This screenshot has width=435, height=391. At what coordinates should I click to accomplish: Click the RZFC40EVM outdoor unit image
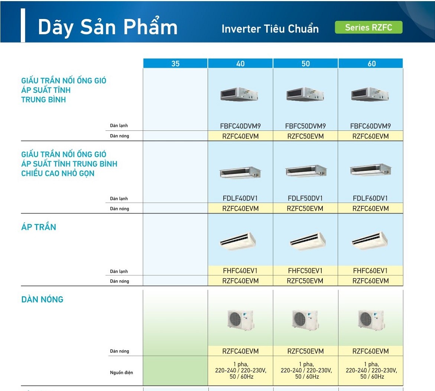tap(240, 320)
